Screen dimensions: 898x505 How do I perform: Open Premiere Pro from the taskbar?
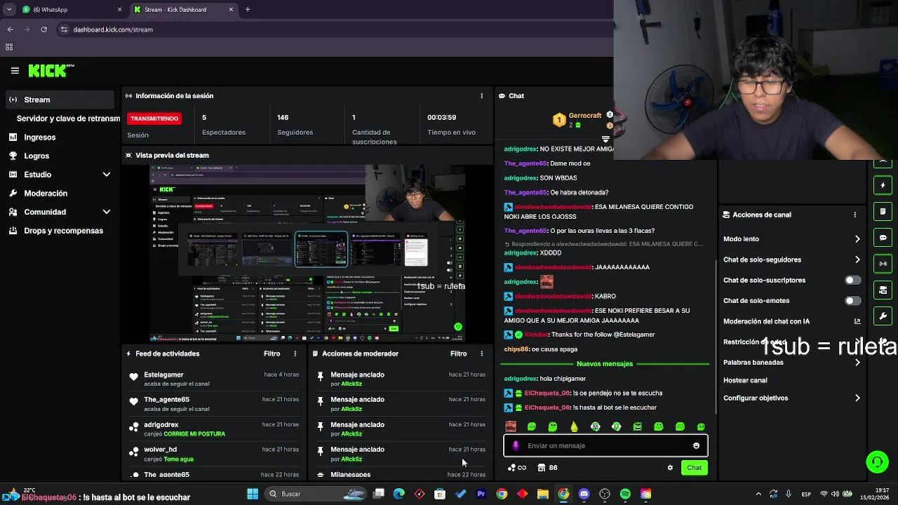click(x=481, y=494)
